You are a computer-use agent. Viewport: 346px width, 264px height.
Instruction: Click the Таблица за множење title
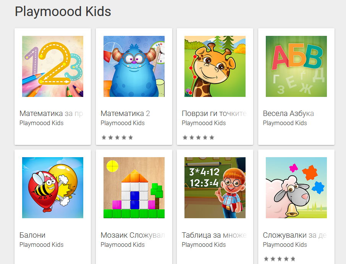click(214, 235)
